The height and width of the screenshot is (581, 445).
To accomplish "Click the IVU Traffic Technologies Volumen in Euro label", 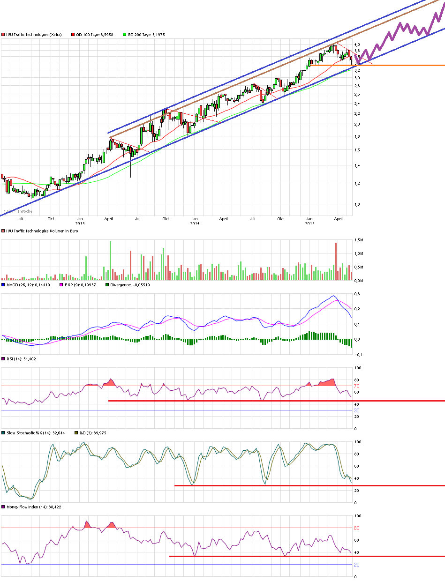I will coord(42,231).
